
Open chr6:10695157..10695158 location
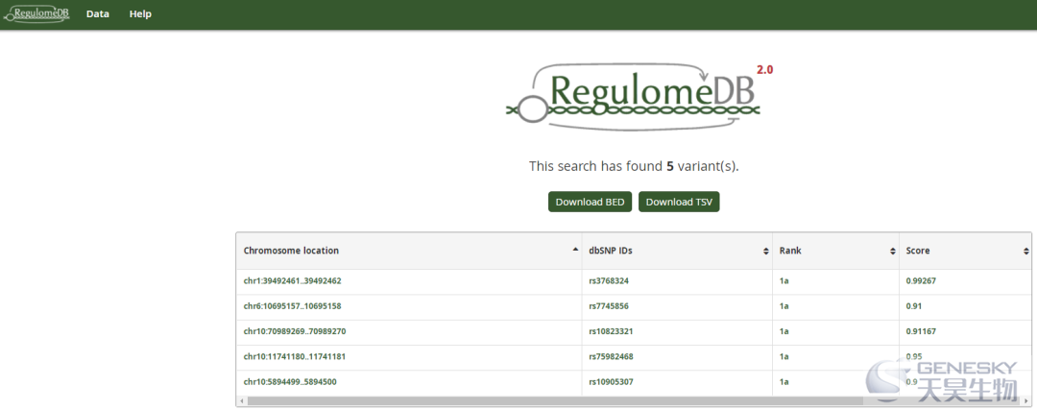click(x=292, y=306)
